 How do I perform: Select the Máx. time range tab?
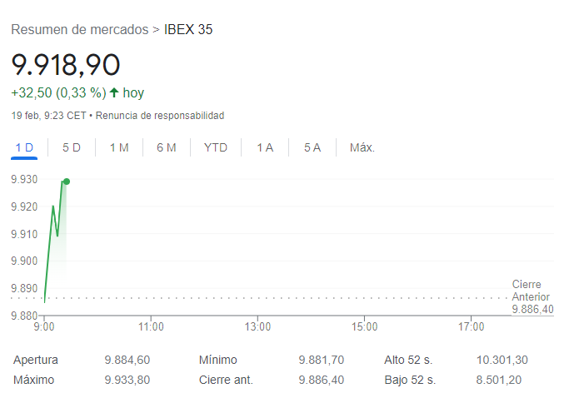pos(362,147)
